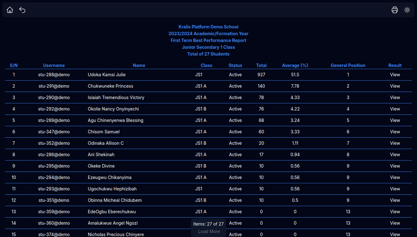This screenshot has height=237, width=417.
Task: Click the Total column header
Action: click(x=261, y=65)
